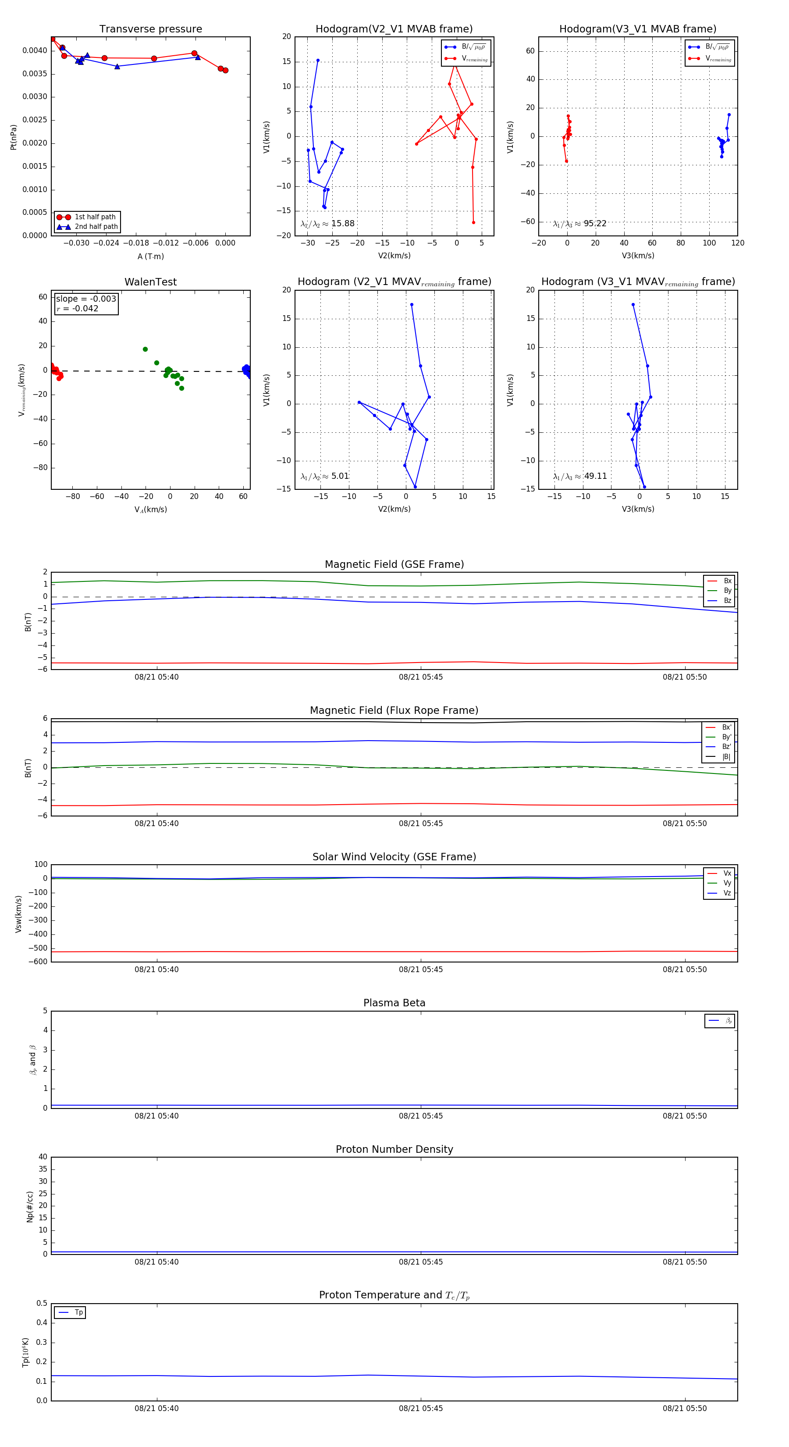Click the 'Magnetic Field (Flux Rope Frame)' title

[394, 711]
